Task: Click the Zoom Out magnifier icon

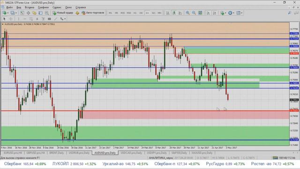Action: pos(194,13)
